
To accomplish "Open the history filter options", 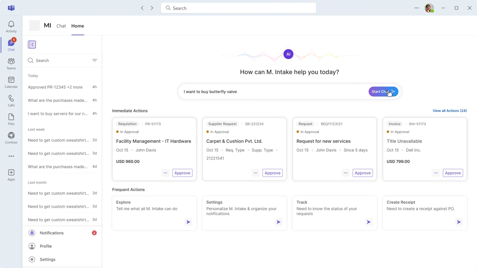I will [95, 60].
